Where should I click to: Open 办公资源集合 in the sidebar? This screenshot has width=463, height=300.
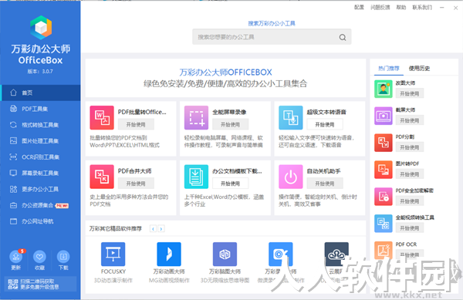(x=40, y=205)
